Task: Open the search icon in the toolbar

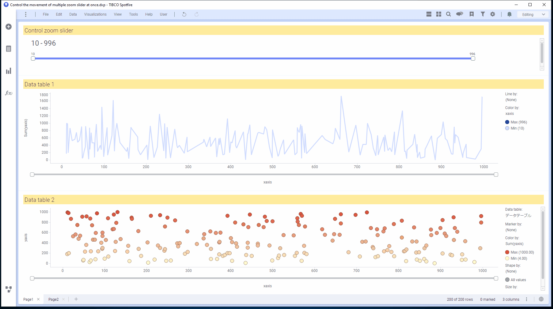Action: 448,14
